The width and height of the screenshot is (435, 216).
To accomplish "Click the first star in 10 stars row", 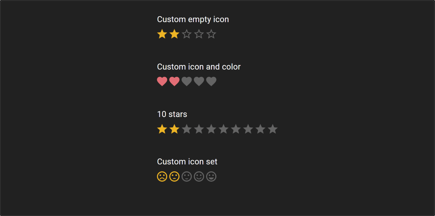I will 162,129.
